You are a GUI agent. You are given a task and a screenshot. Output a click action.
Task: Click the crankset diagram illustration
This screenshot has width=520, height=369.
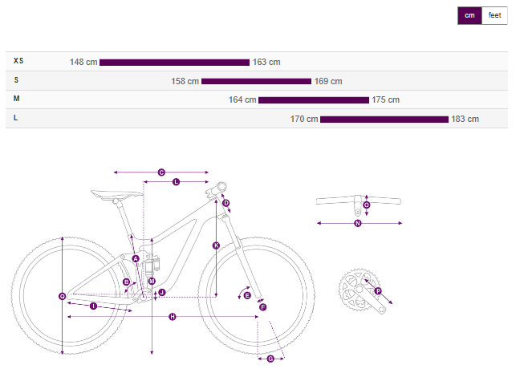[358, 289]
